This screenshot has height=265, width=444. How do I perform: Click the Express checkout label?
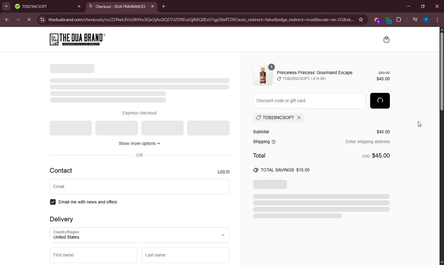coord(139,113)
